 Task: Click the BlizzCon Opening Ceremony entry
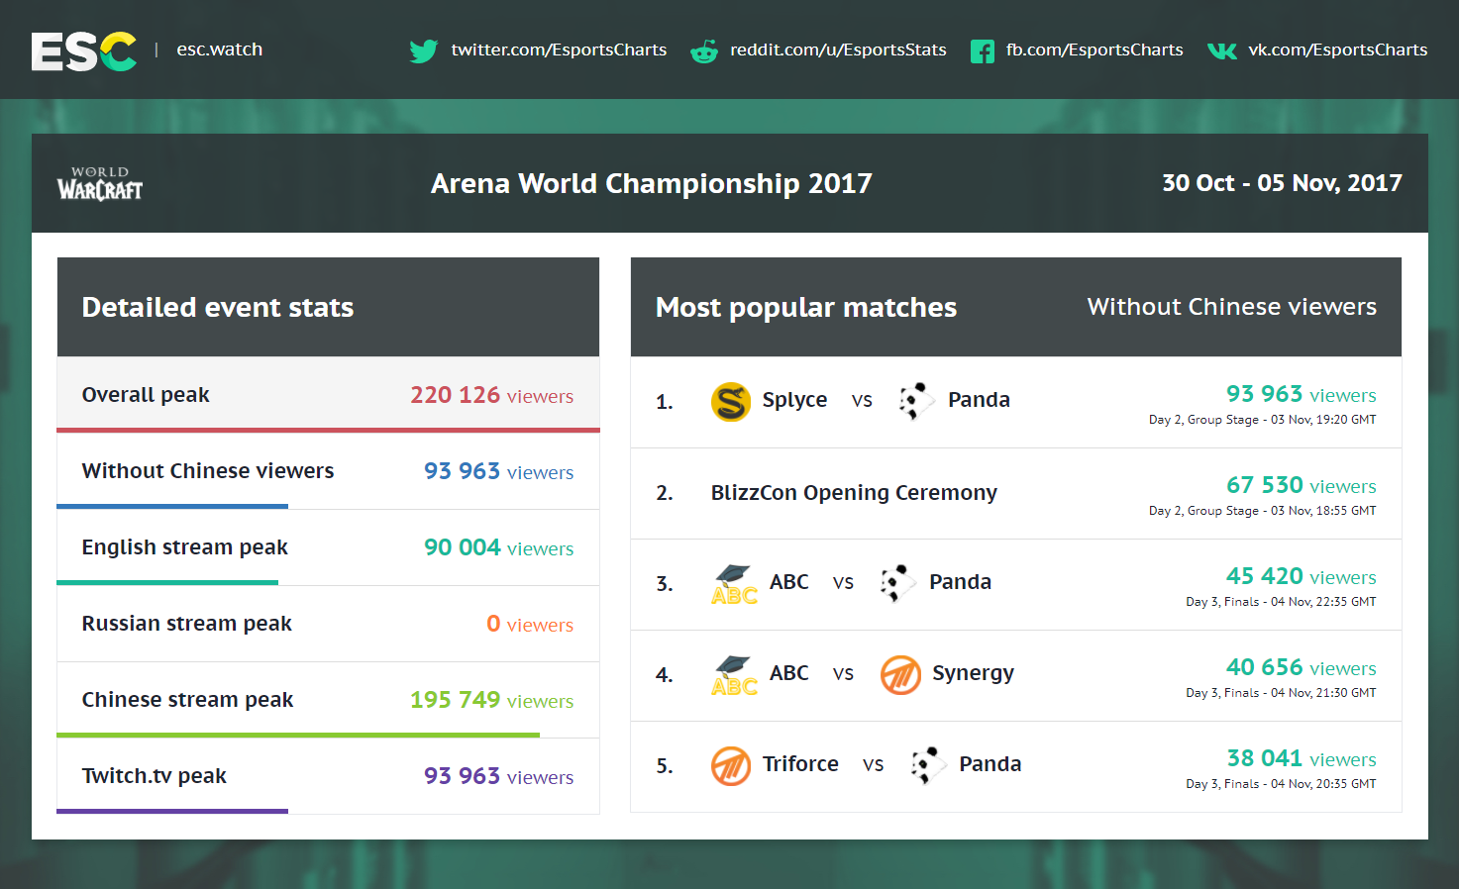(x=854, y=493)
